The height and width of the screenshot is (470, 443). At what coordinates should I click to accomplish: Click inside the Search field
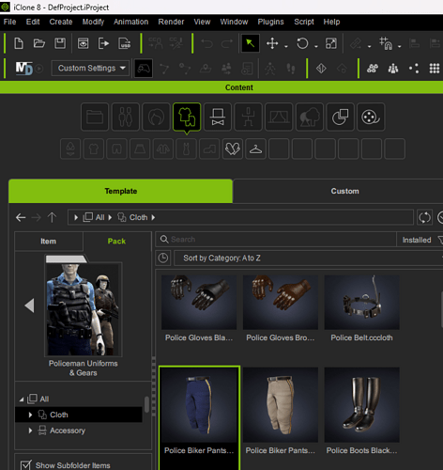pyautogui.click(x=275, y=240)
